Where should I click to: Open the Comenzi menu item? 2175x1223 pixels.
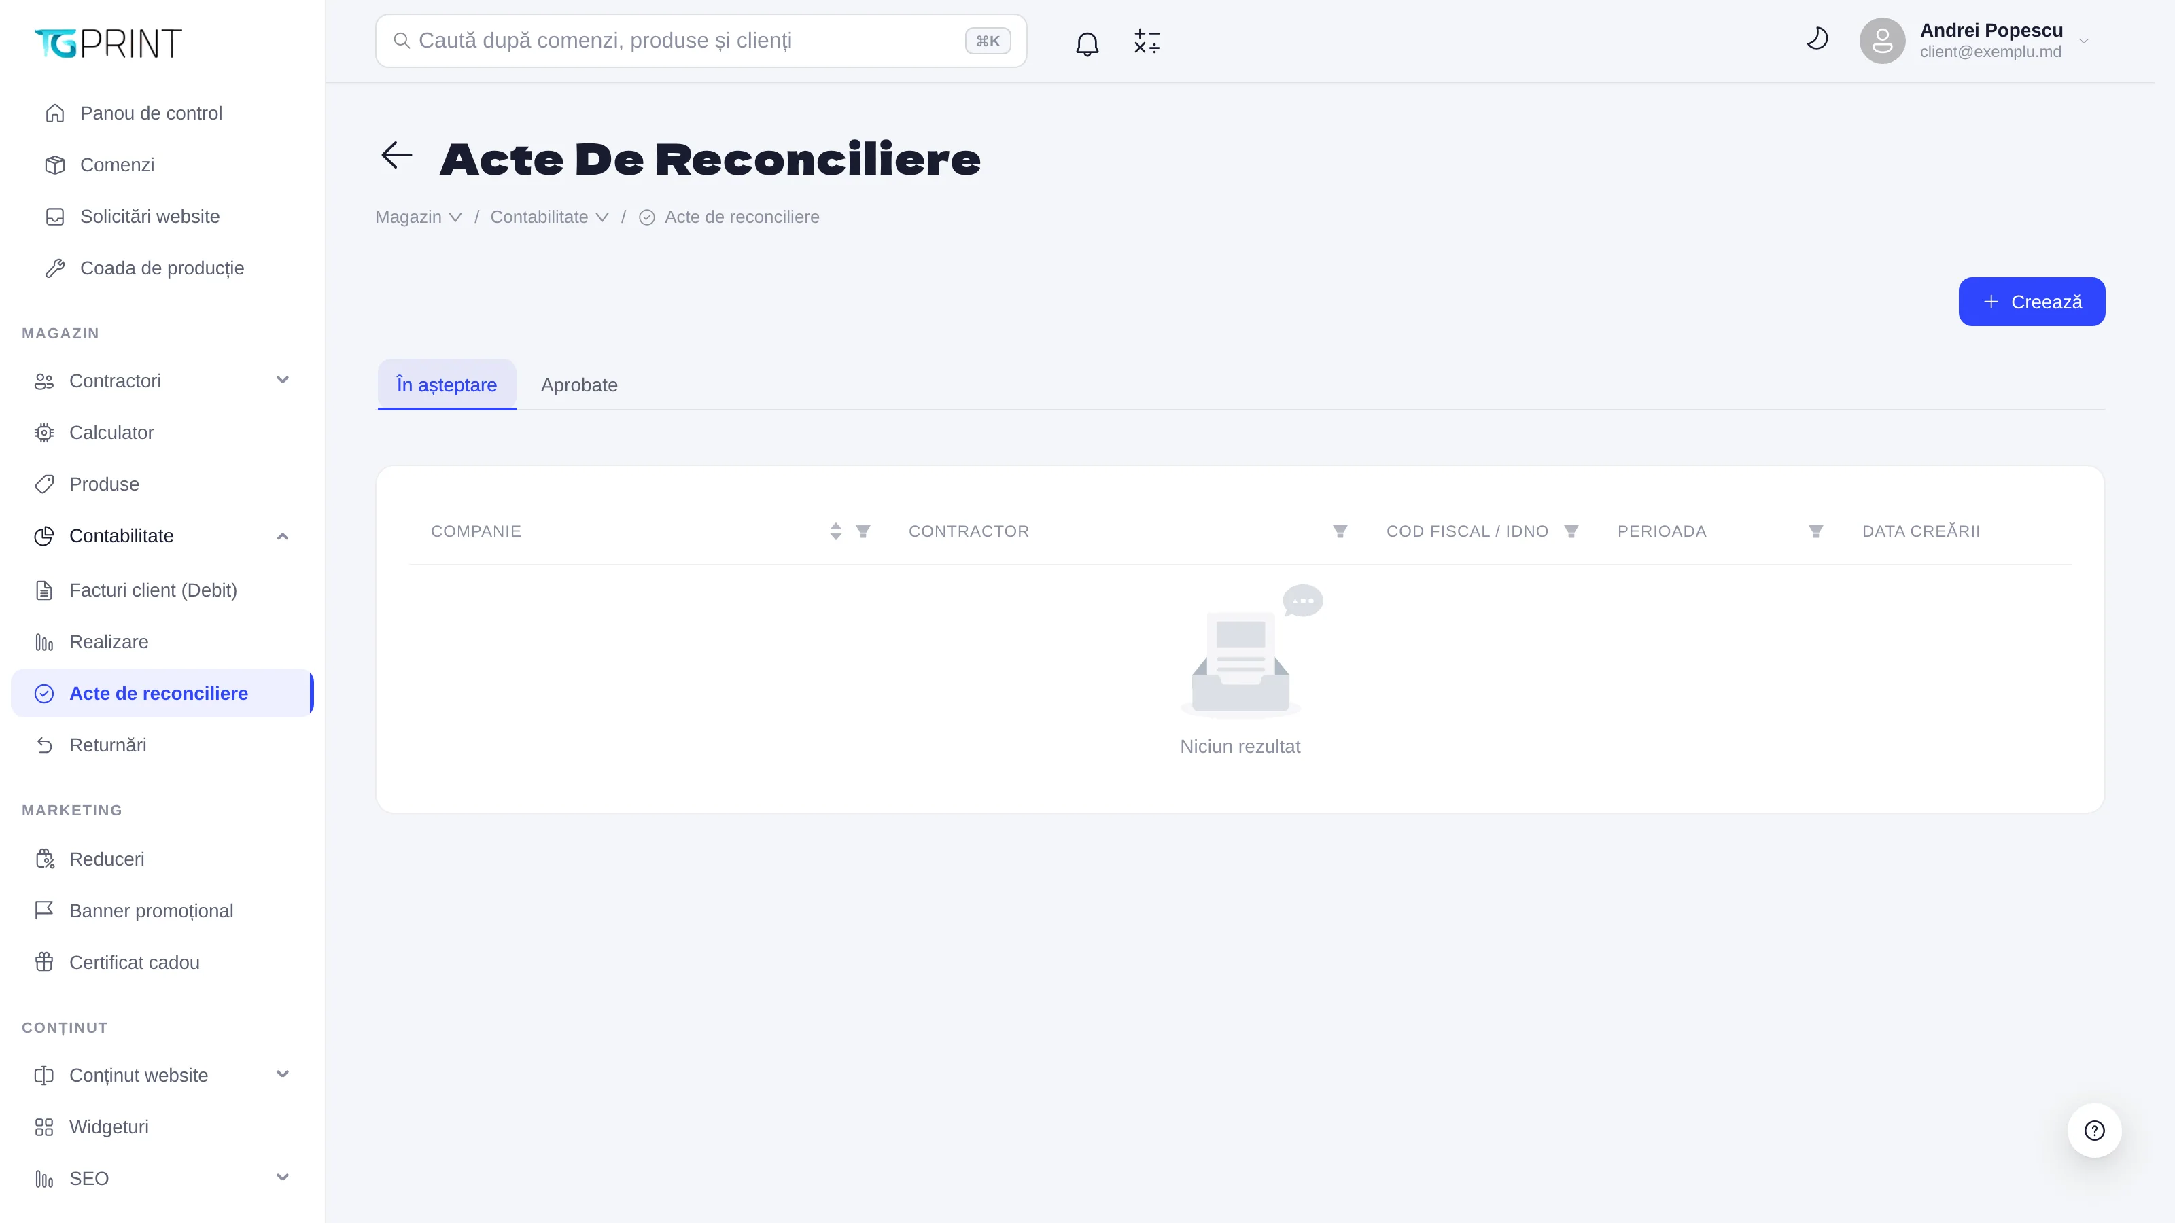tap(162, 164)
